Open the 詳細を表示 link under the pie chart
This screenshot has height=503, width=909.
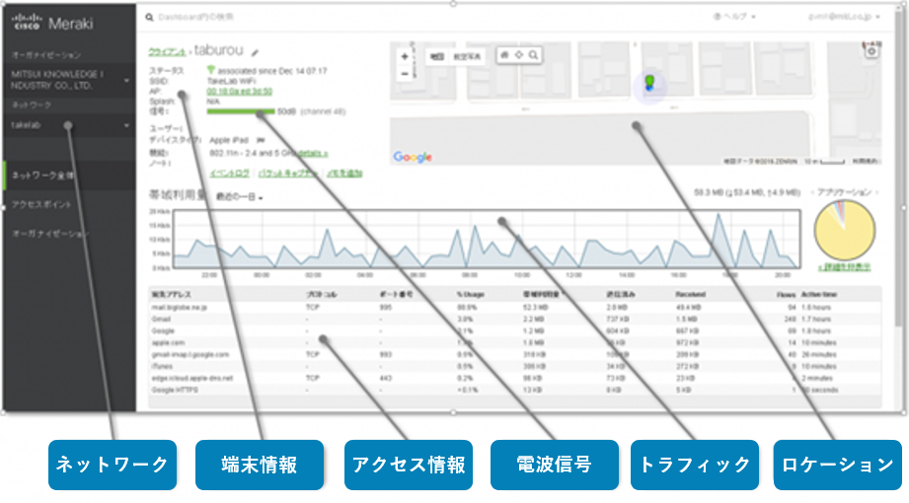click(x=844, y=267)
